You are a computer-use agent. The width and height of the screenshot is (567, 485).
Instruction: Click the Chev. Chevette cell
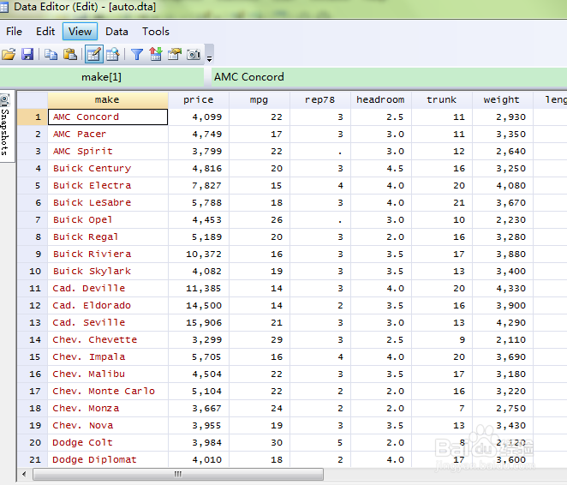[x=108, y=339]
